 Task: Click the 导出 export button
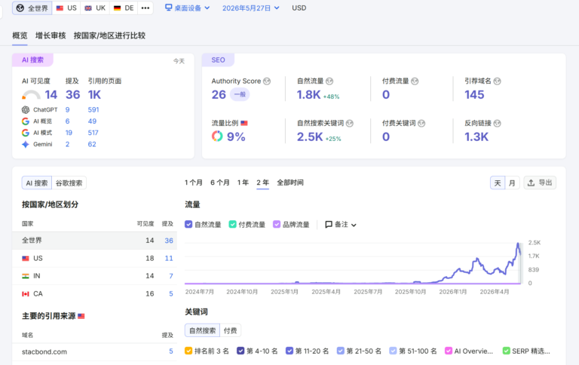click(540, 182)
